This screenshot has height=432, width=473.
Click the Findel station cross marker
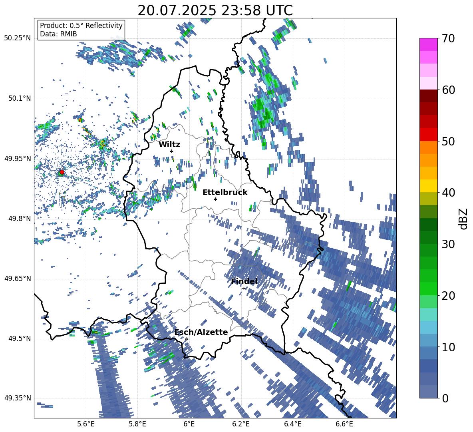pos(244,289)
